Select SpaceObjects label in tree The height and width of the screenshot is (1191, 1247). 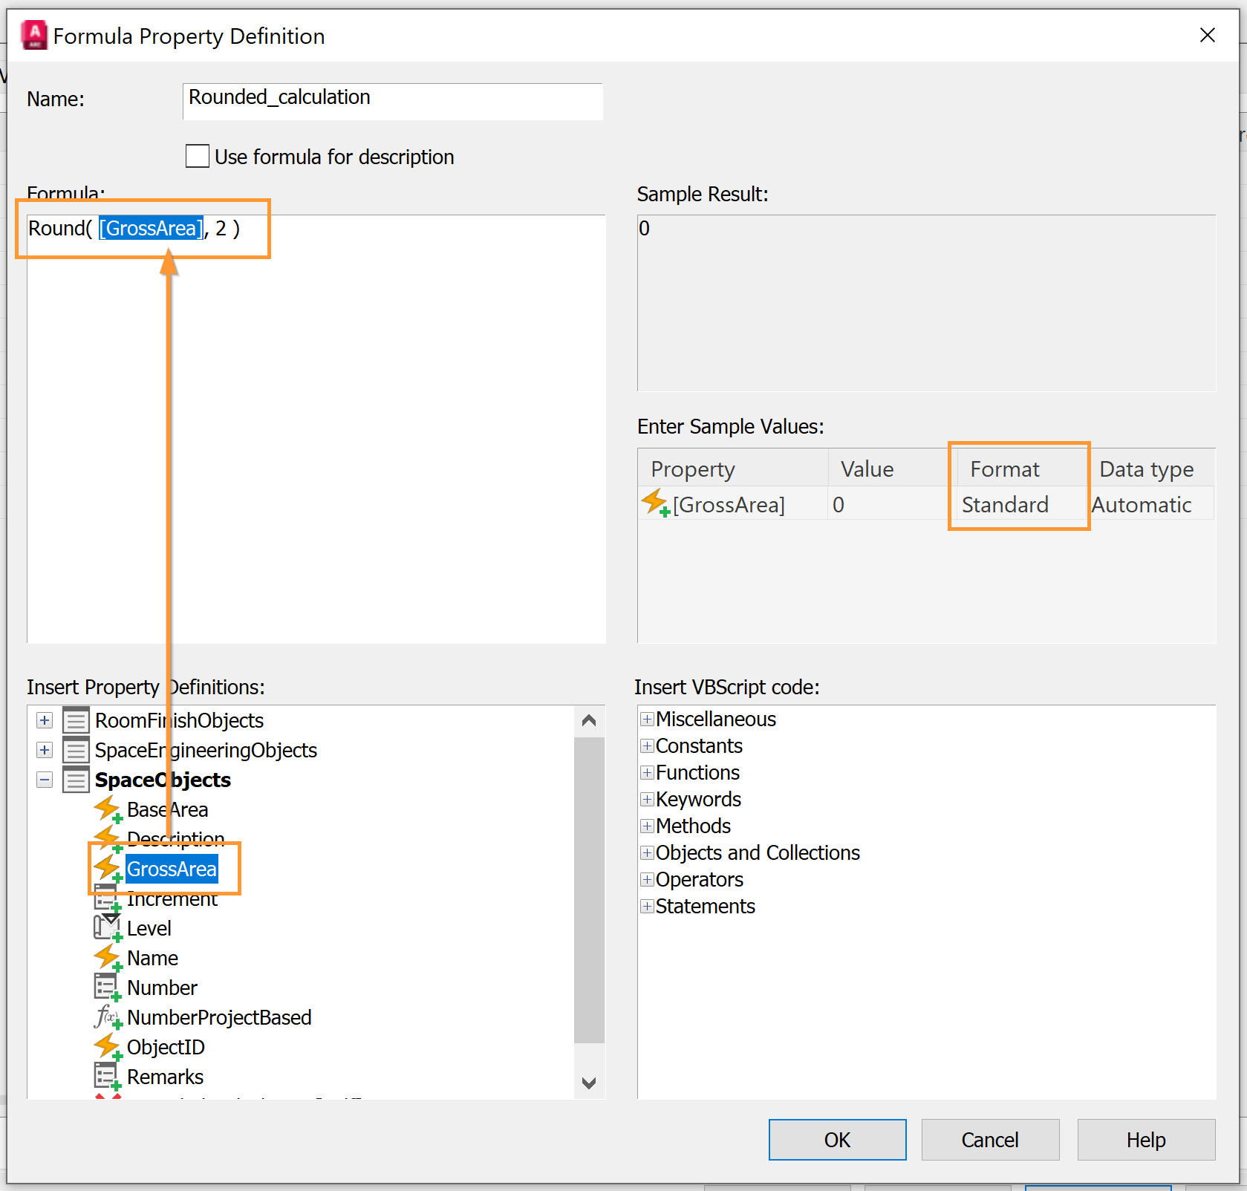(163, 780)
